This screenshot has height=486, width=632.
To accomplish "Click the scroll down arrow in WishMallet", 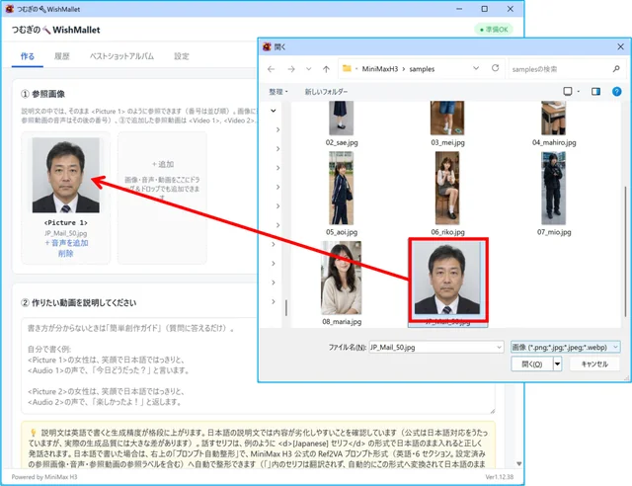I will [518, 464].
